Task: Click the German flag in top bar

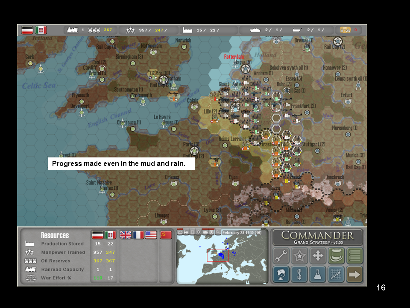Action: coord(28,30)
